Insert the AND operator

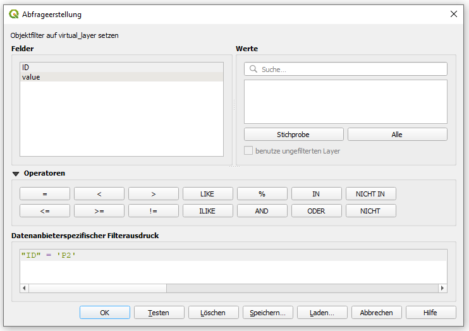(x=262, y=211)
